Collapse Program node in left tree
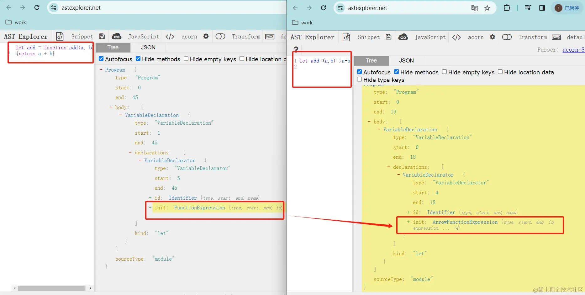The width and height of the screenshot is (585, 295). pos(101,70)
